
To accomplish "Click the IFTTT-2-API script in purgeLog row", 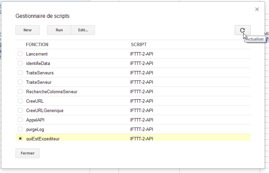I will (142, 129).
